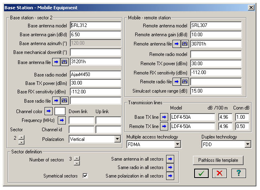Click the Base antenna file arrow icon

point(57,62)
